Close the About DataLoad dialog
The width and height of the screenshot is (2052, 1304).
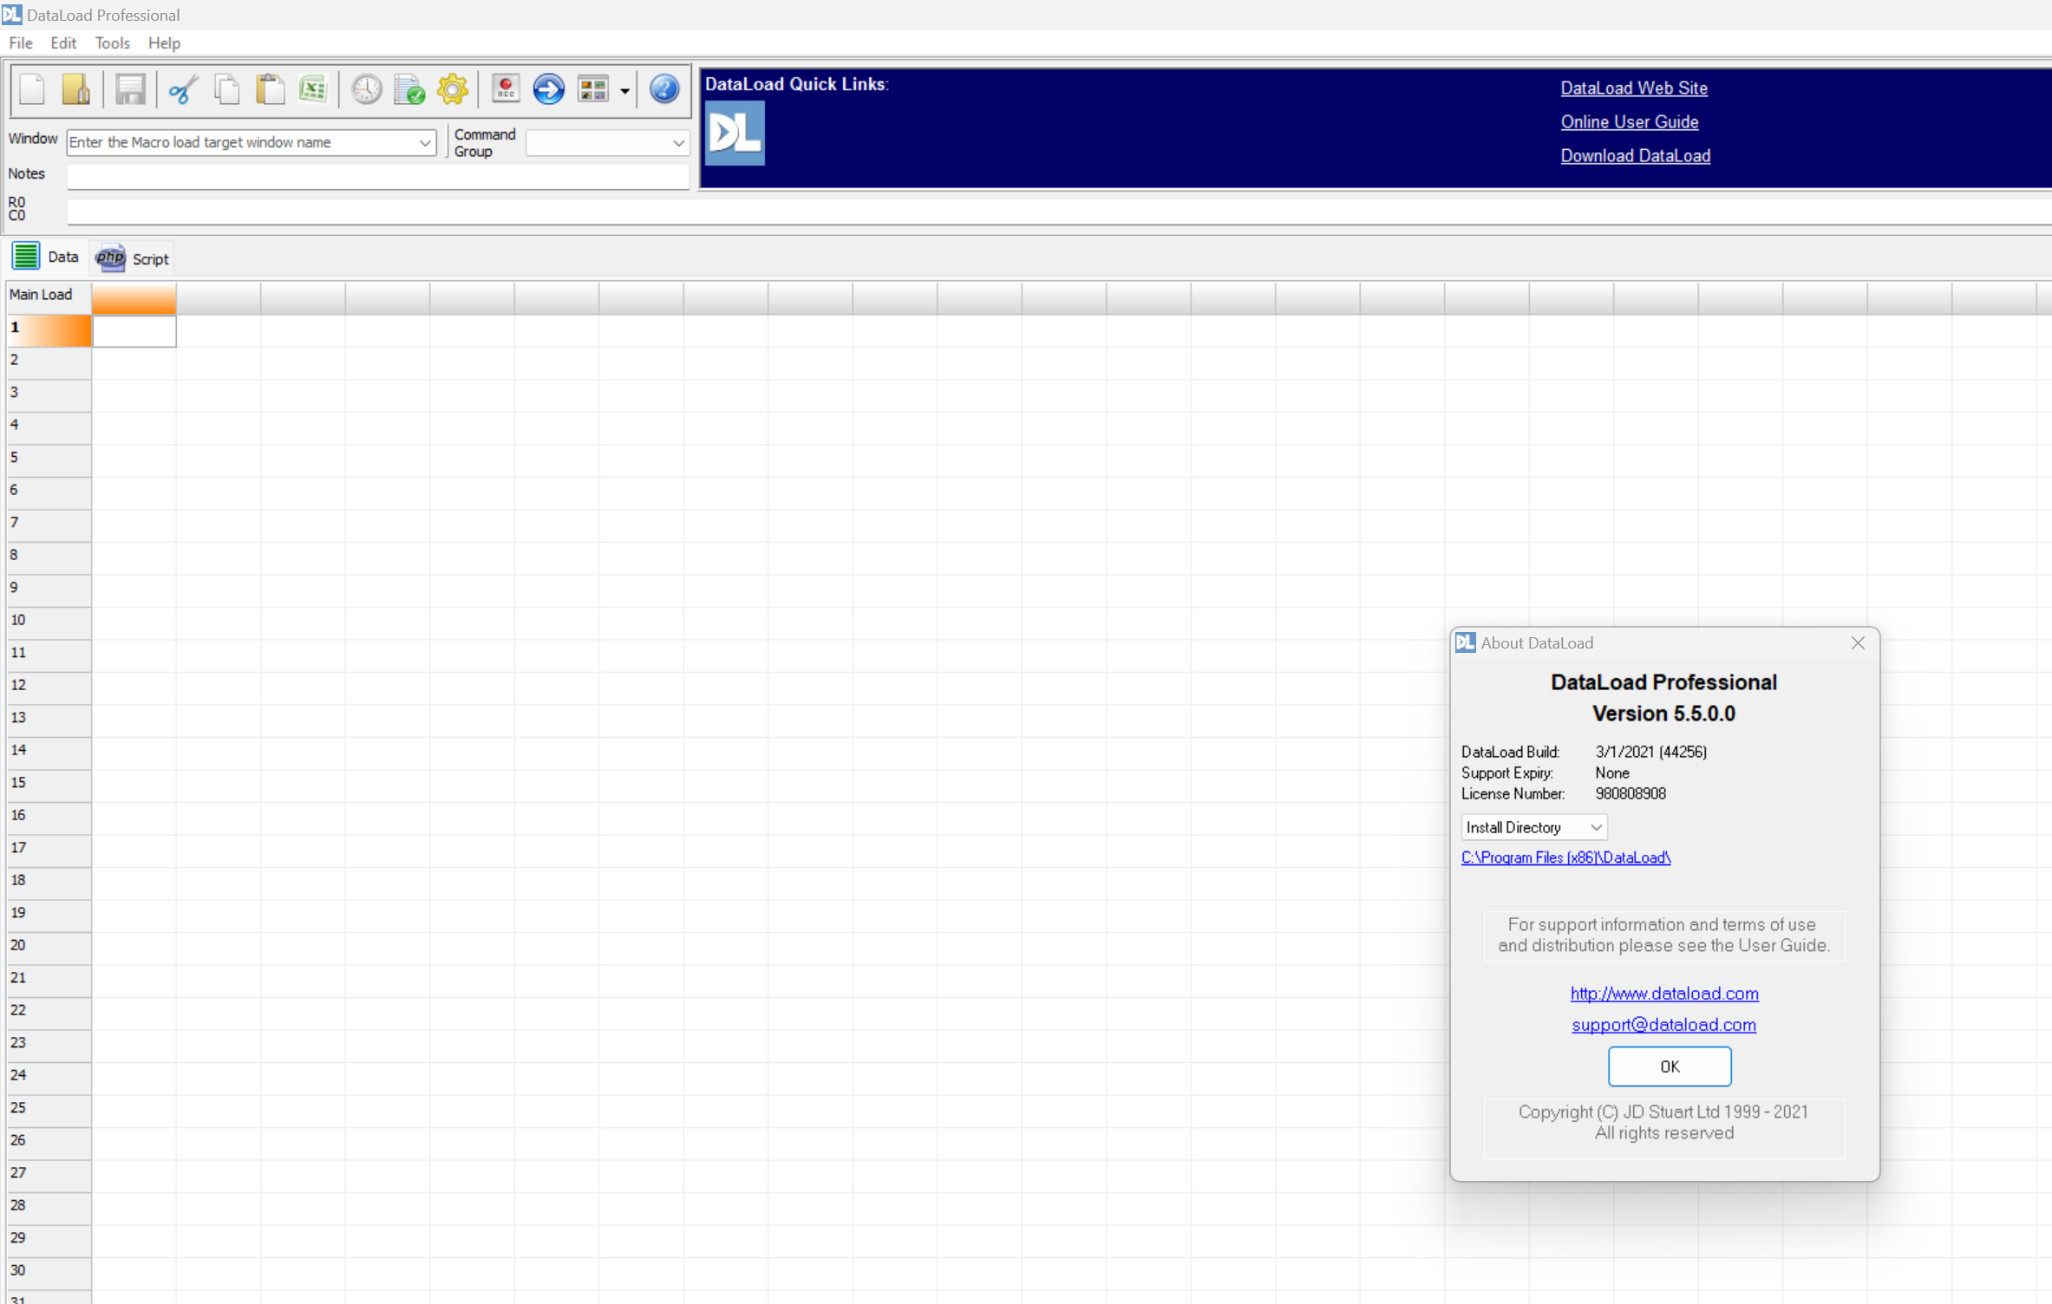point(1858,642)
